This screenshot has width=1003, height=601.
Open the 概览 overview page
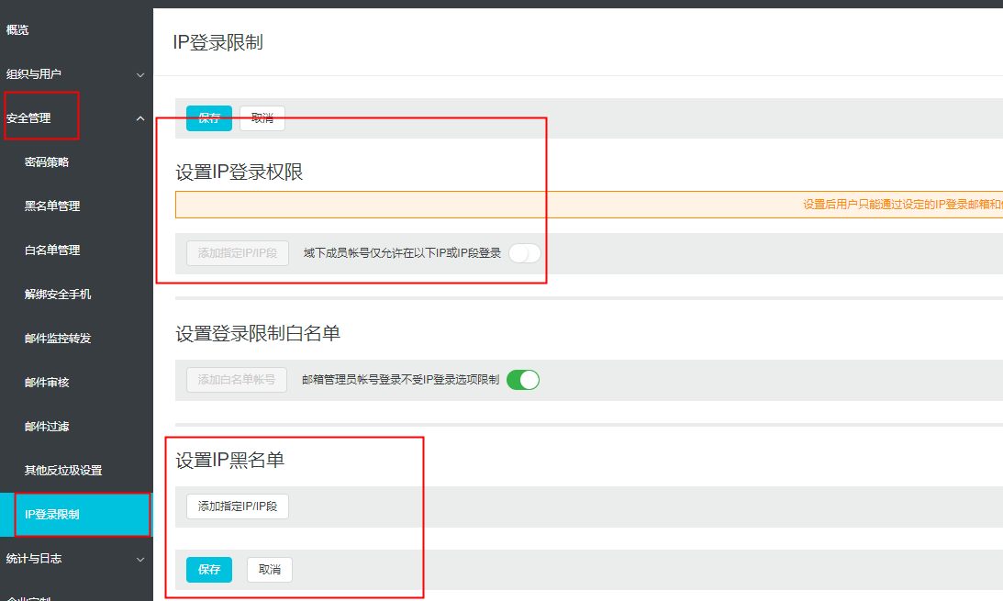17,30
